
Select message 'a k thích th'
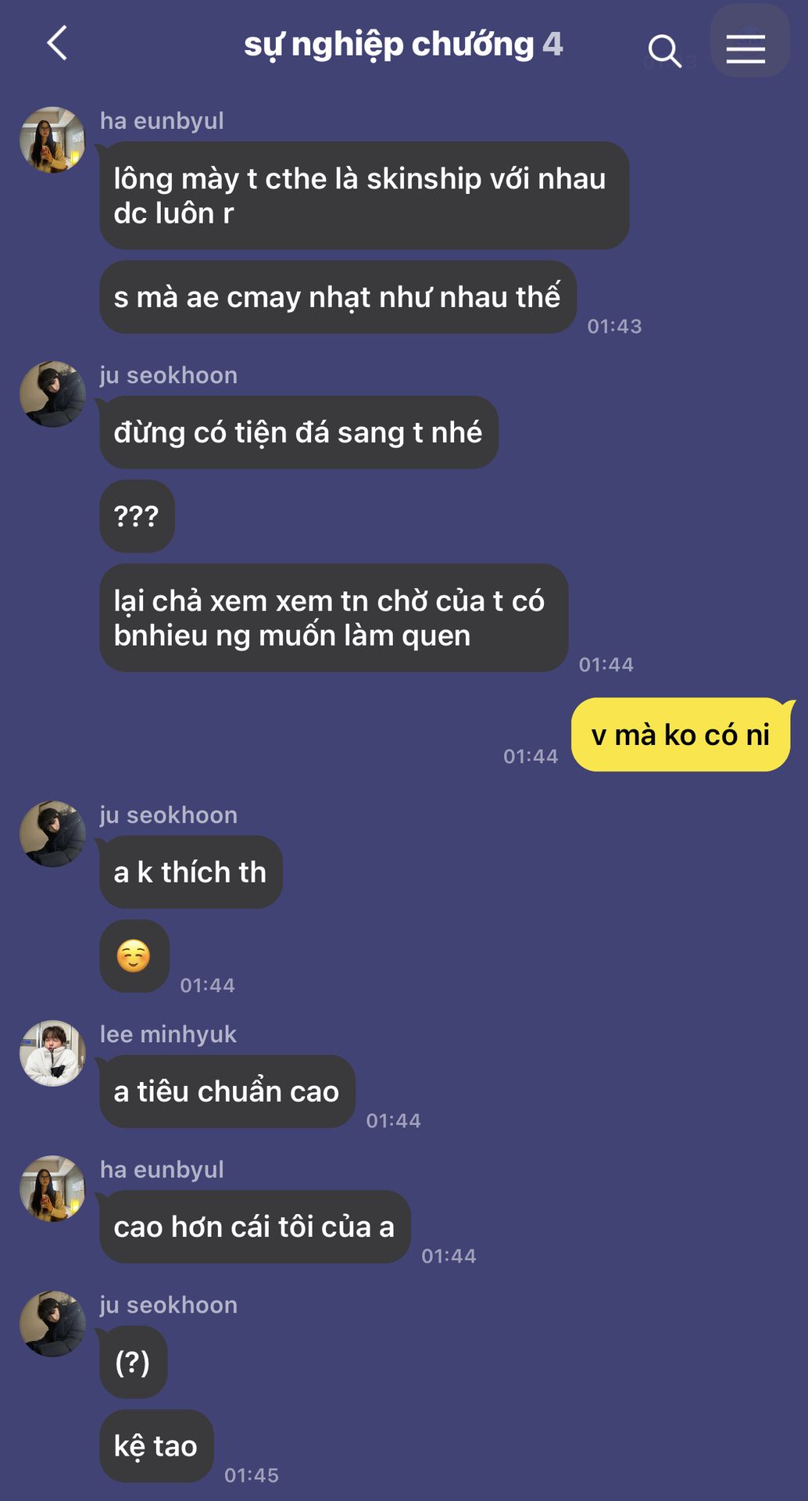pos(191,872)
